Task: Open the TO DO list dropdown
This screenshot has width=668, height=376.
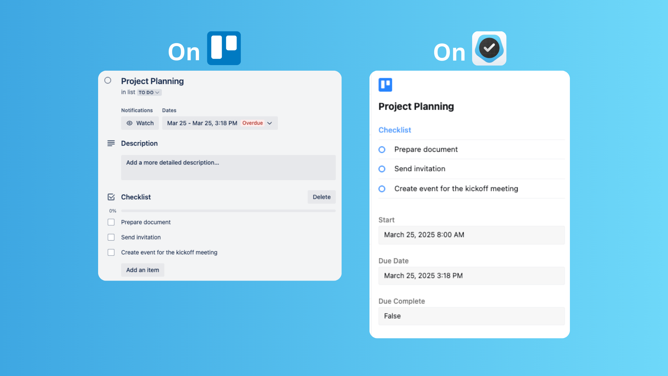Action: pyautogui.click(x=149, y=92)
